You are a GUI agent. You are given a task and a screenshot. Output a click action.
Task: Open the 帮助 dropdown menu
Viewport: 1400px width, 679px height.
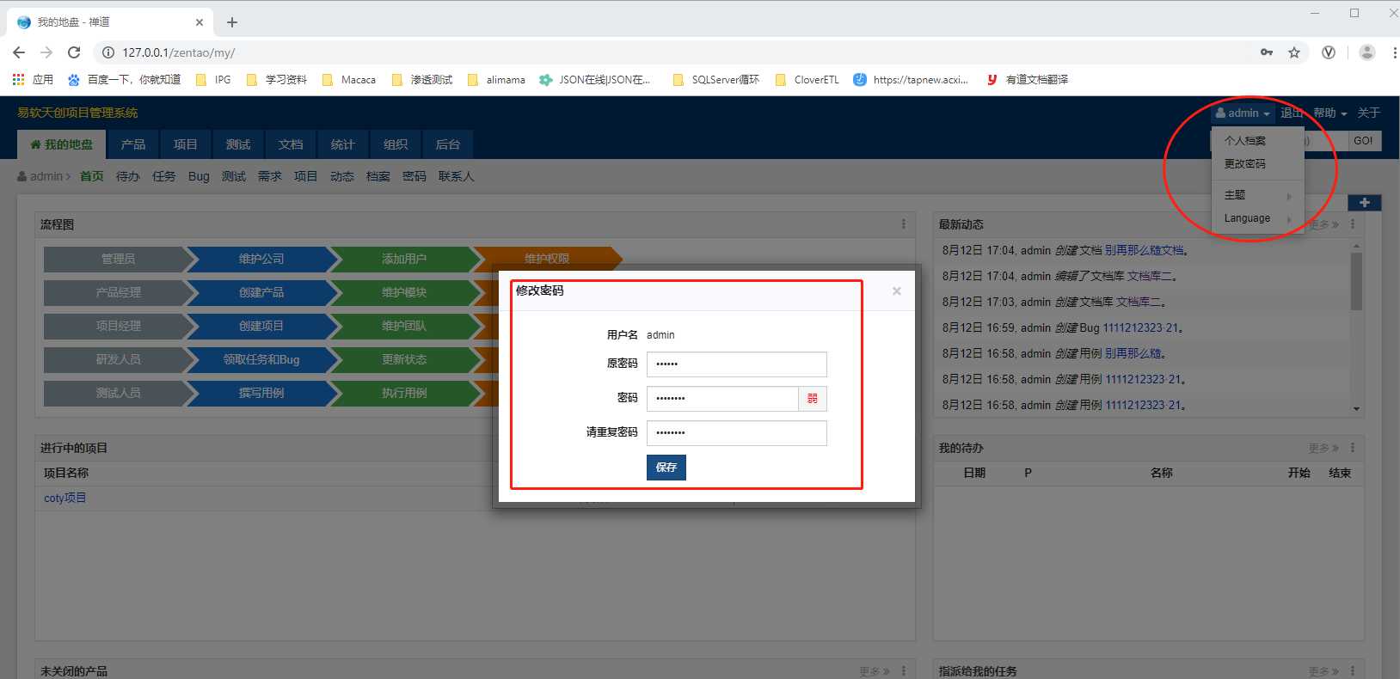[1329, 113]
